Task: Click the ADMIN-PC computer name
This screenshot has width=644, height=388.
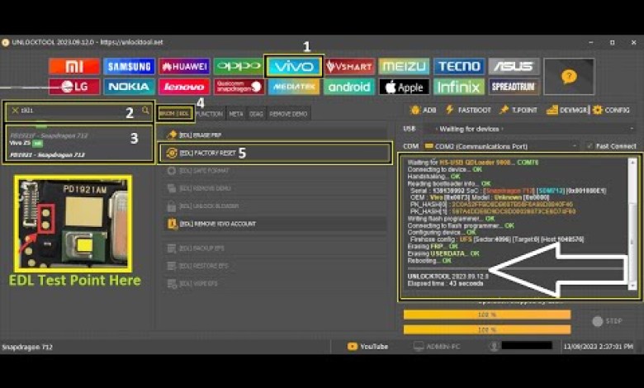Action: click(437, 347)
